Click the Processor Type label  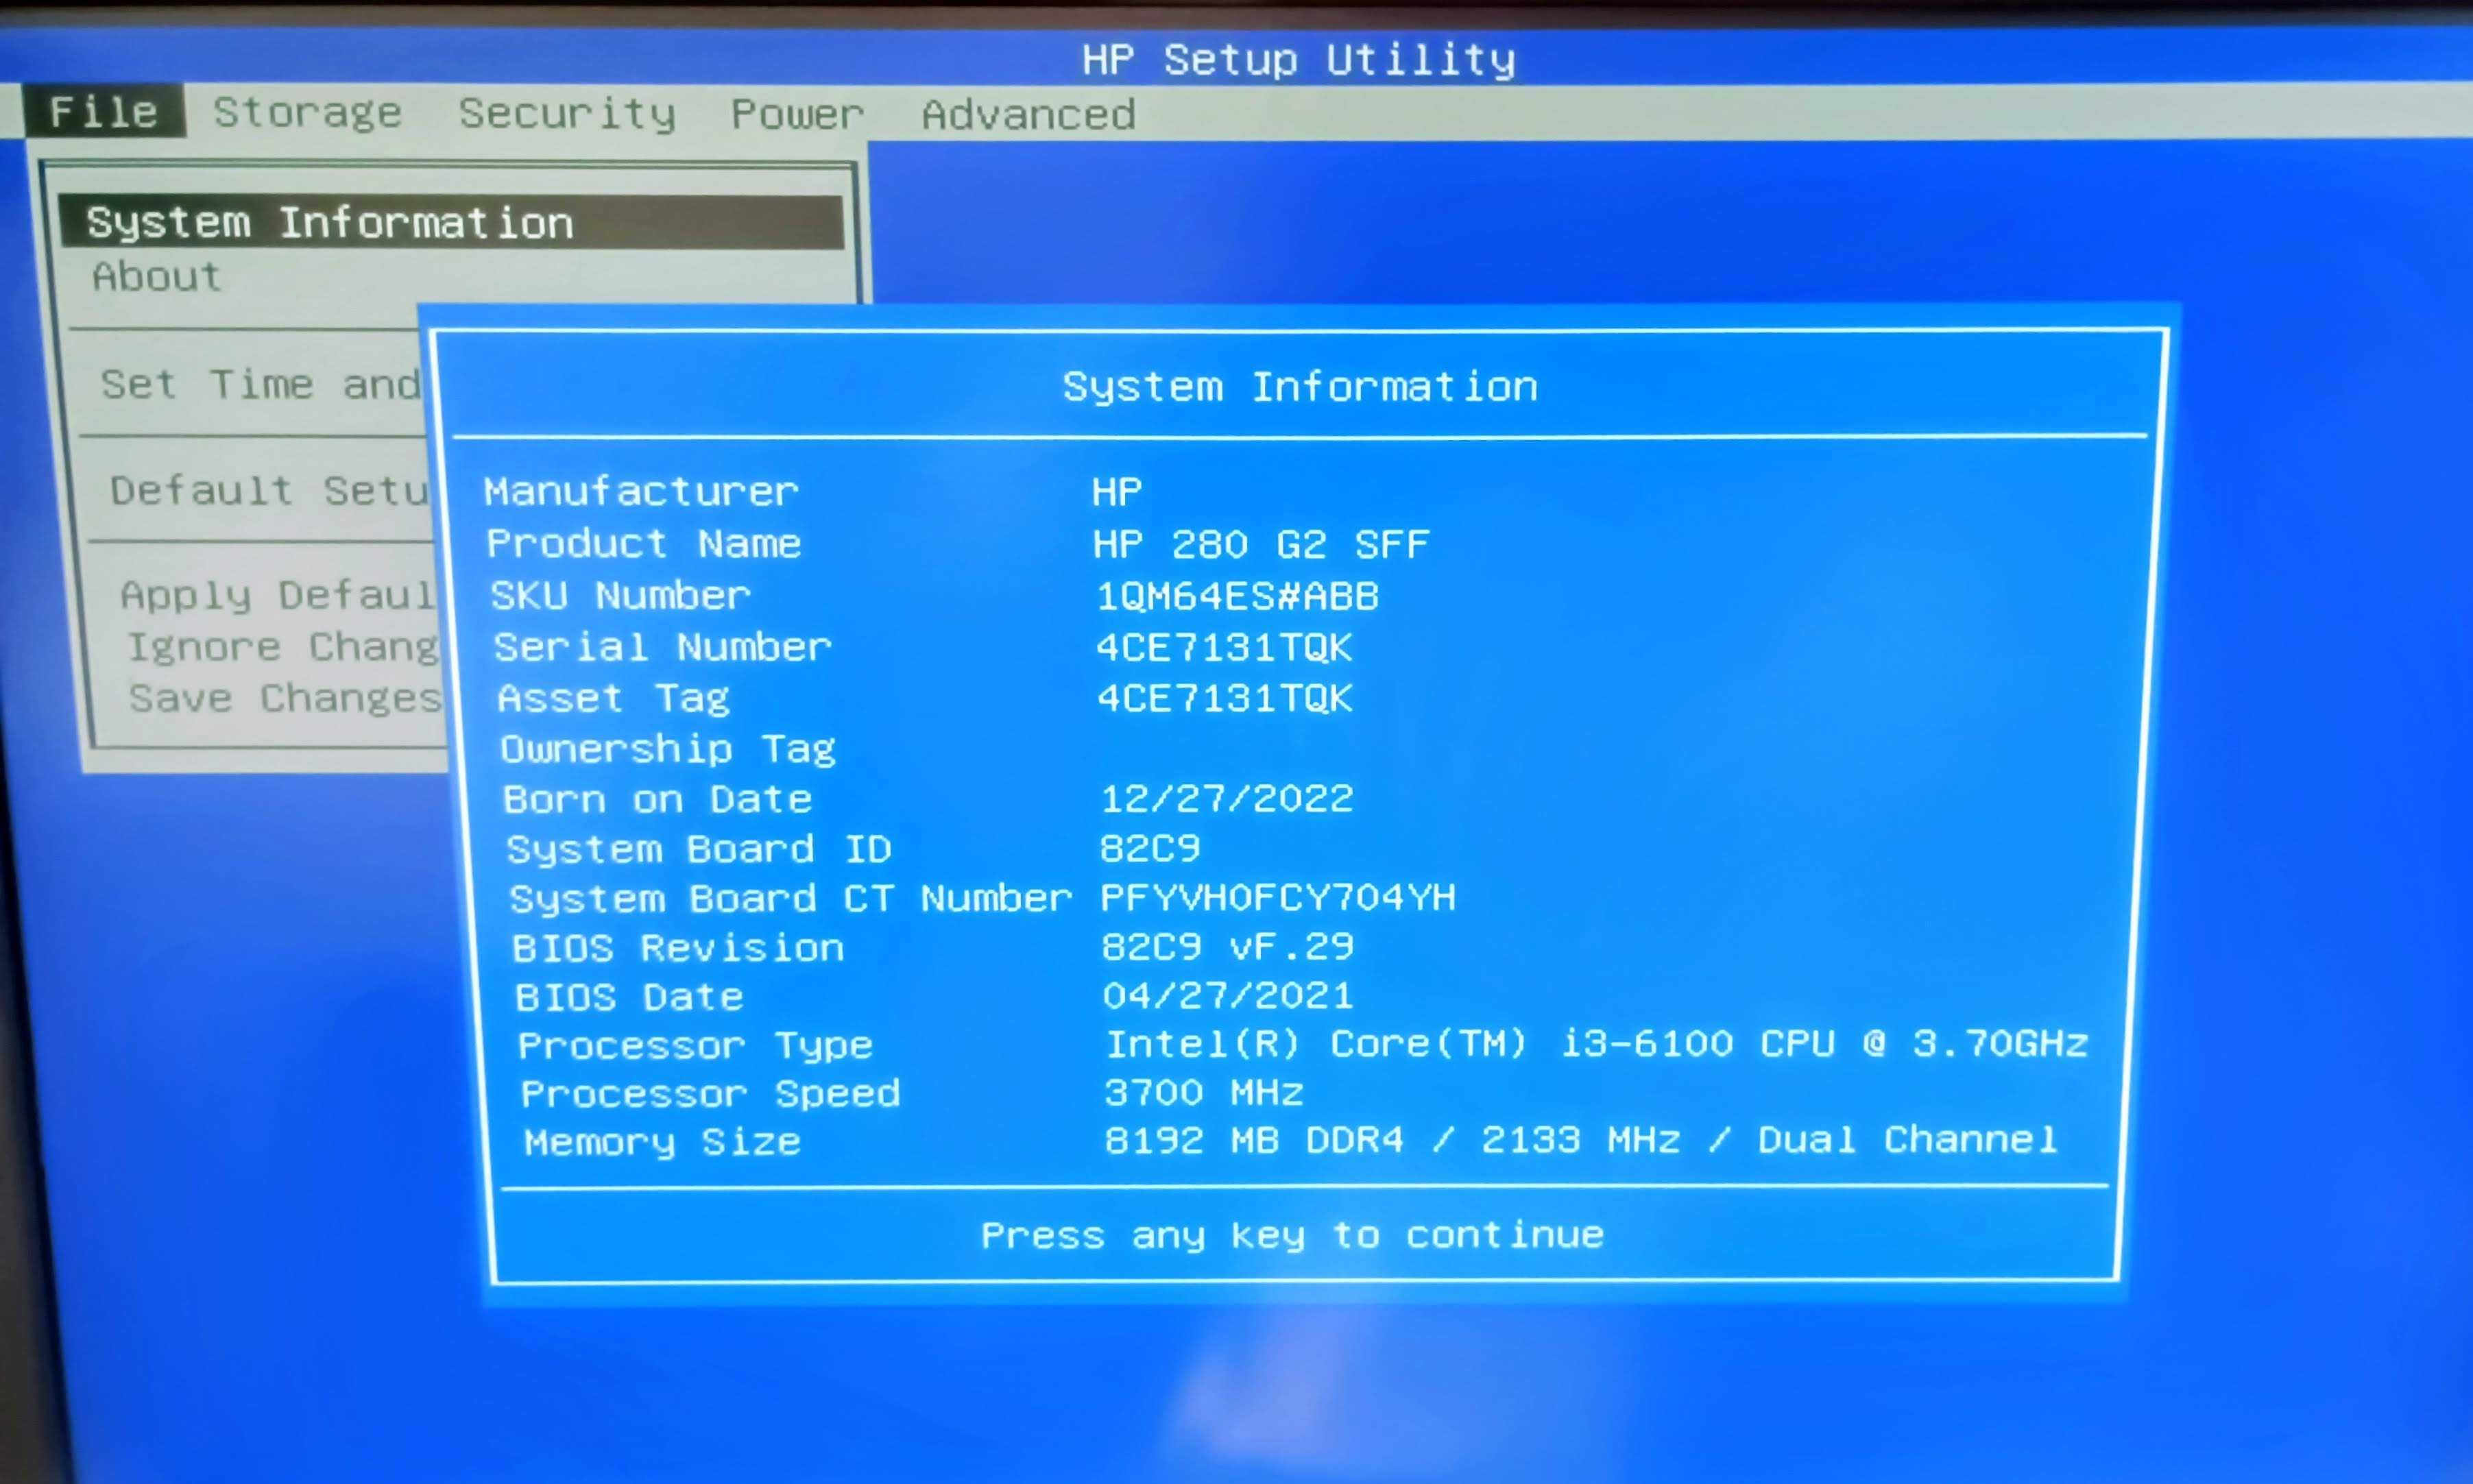click(695, 1046)
